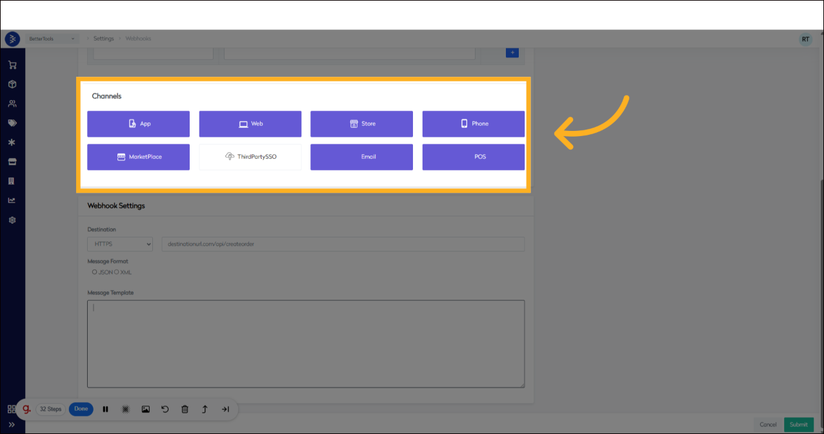
Task: Enable the Email channel
Action: click(361, 157)
